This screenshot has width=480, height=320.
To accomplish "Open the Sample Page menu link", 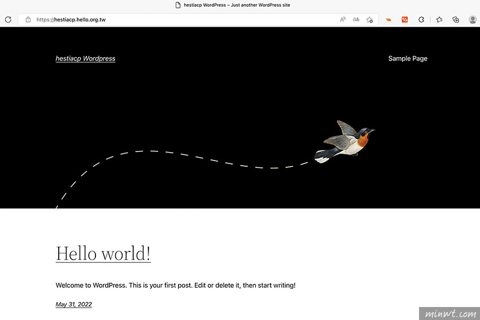I will pos(408,59).
